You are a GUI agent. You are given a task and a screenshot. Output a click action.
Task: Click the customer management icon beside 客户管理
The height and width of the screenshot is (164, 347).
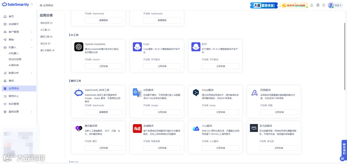coord(5,32)
